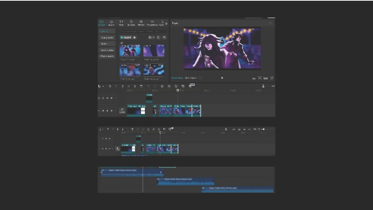
Task: Open the Player panel menu
Action: pyautogui.click(x=271, y=23)
